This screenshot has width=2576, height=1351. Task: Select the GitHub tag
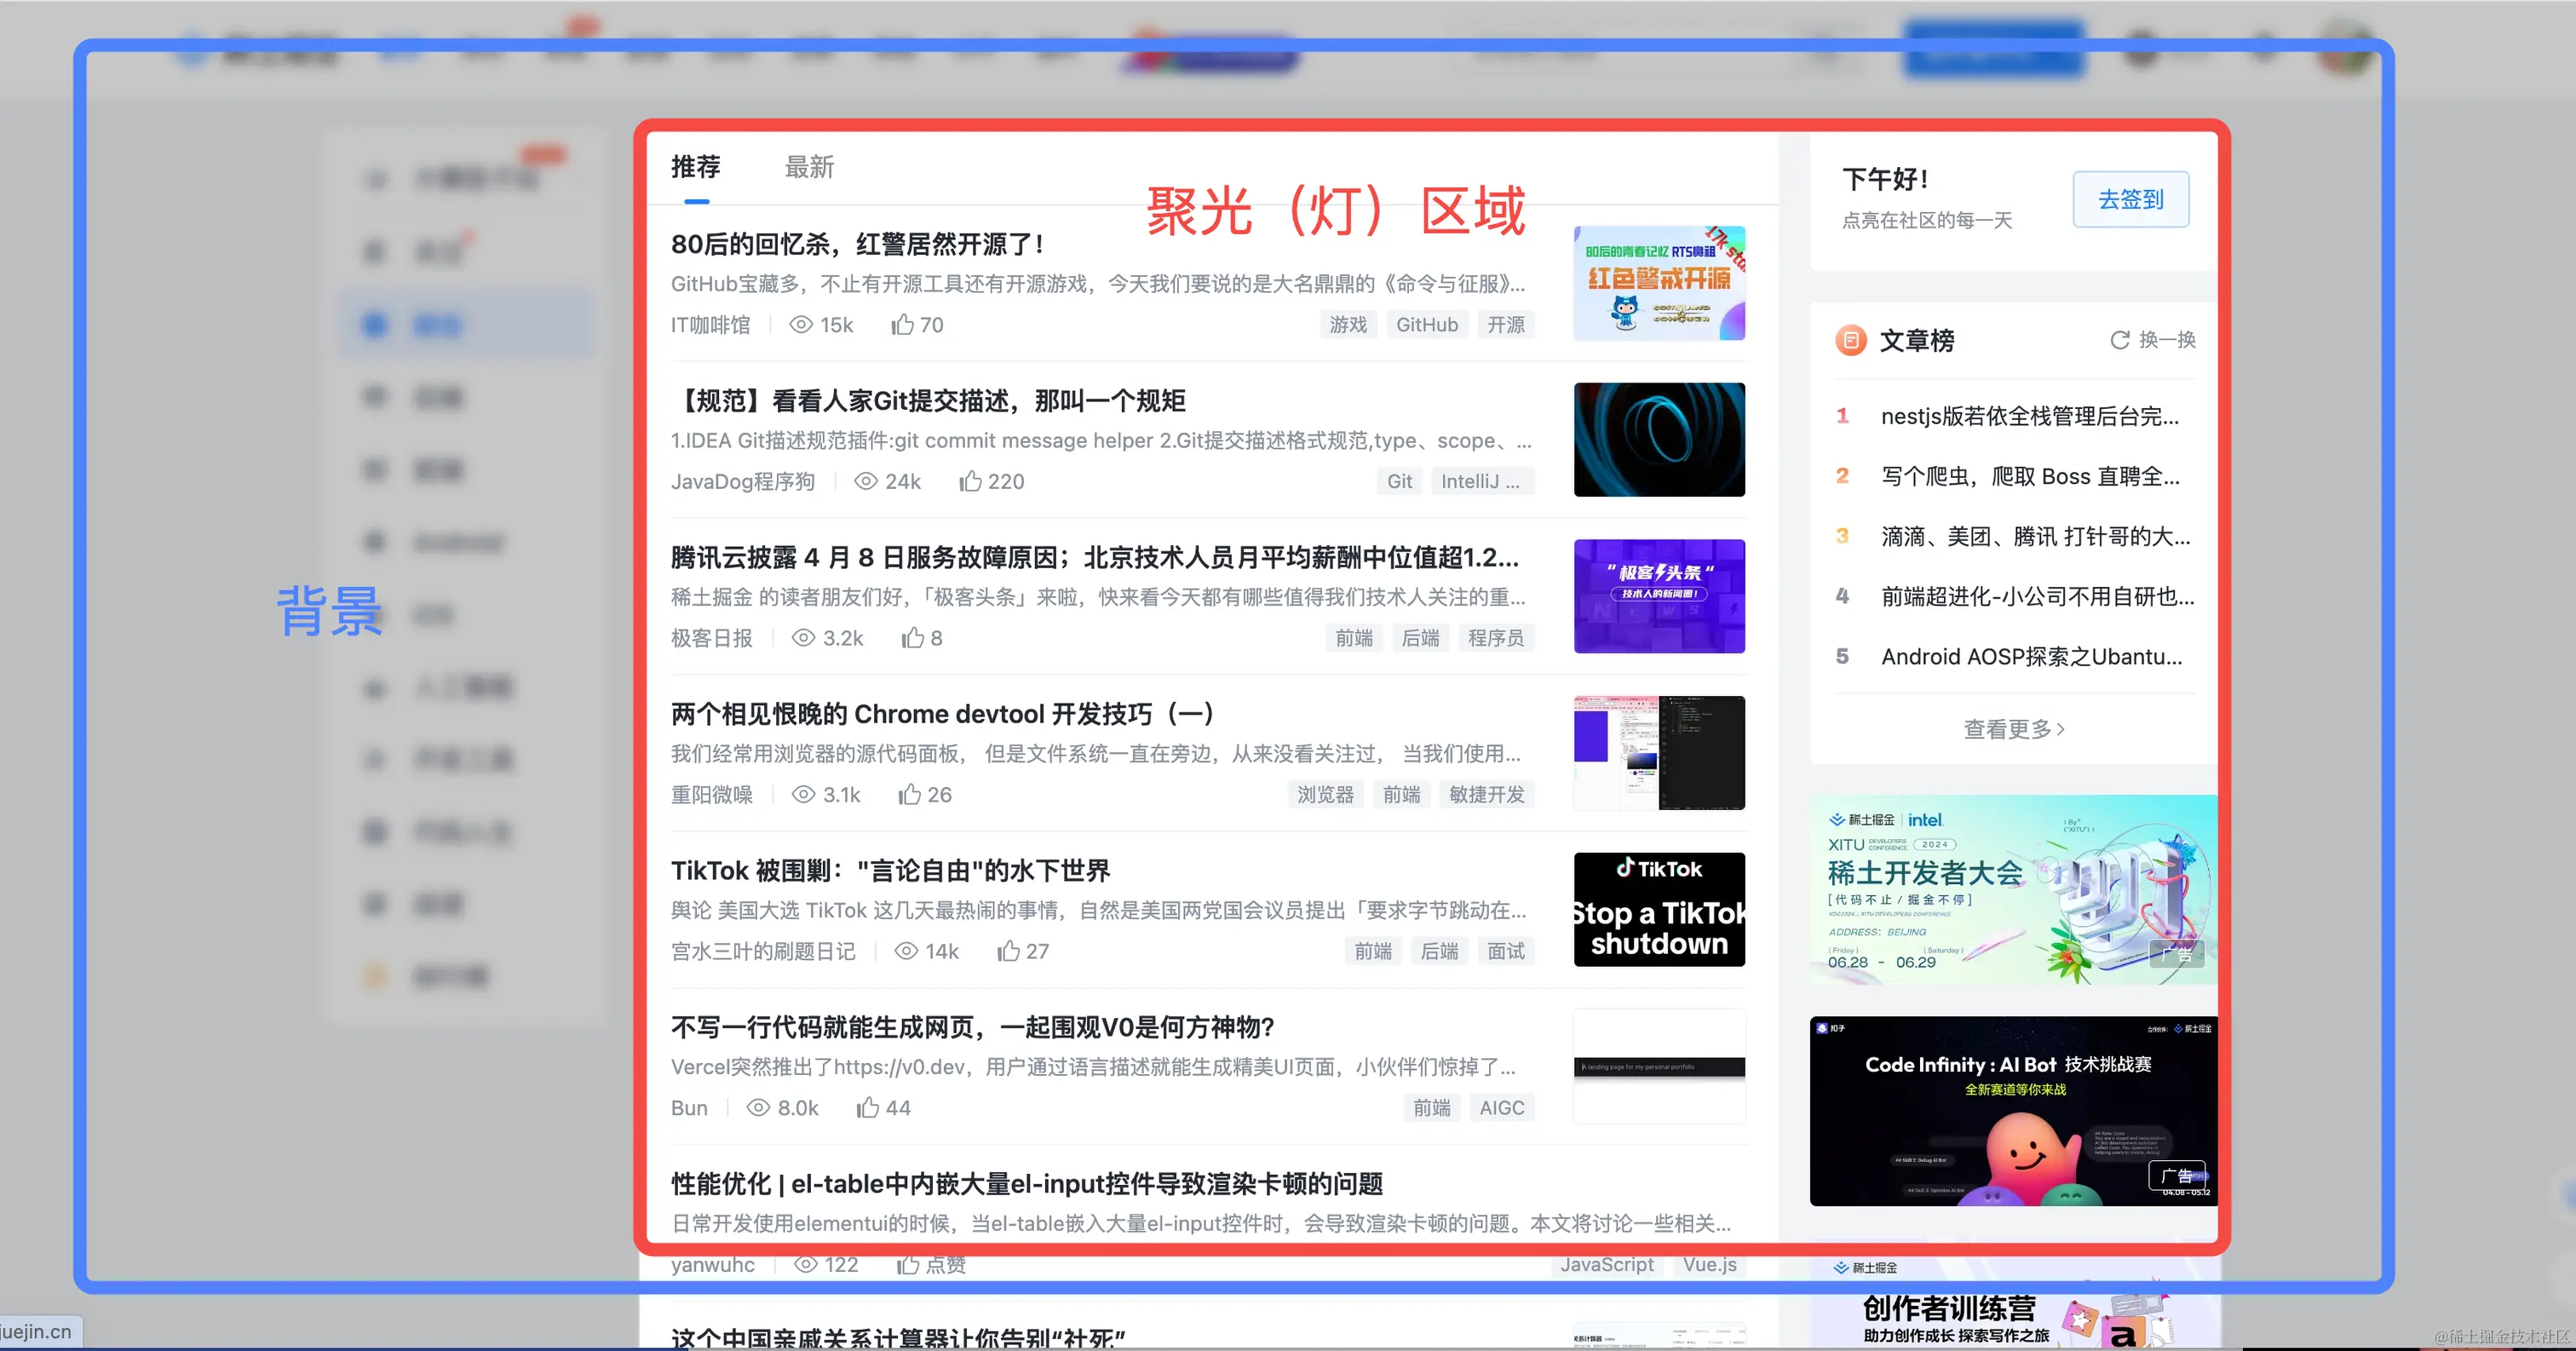coord(1427,325)
